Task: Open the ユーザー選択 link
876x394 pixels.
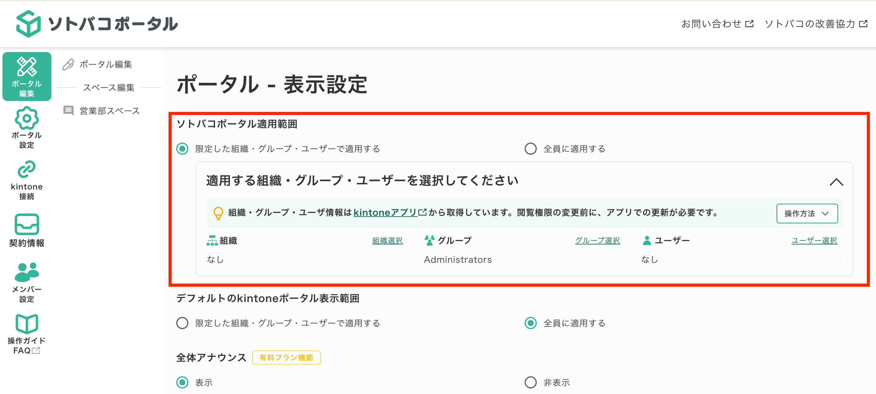Action: [x=814, y=240]
